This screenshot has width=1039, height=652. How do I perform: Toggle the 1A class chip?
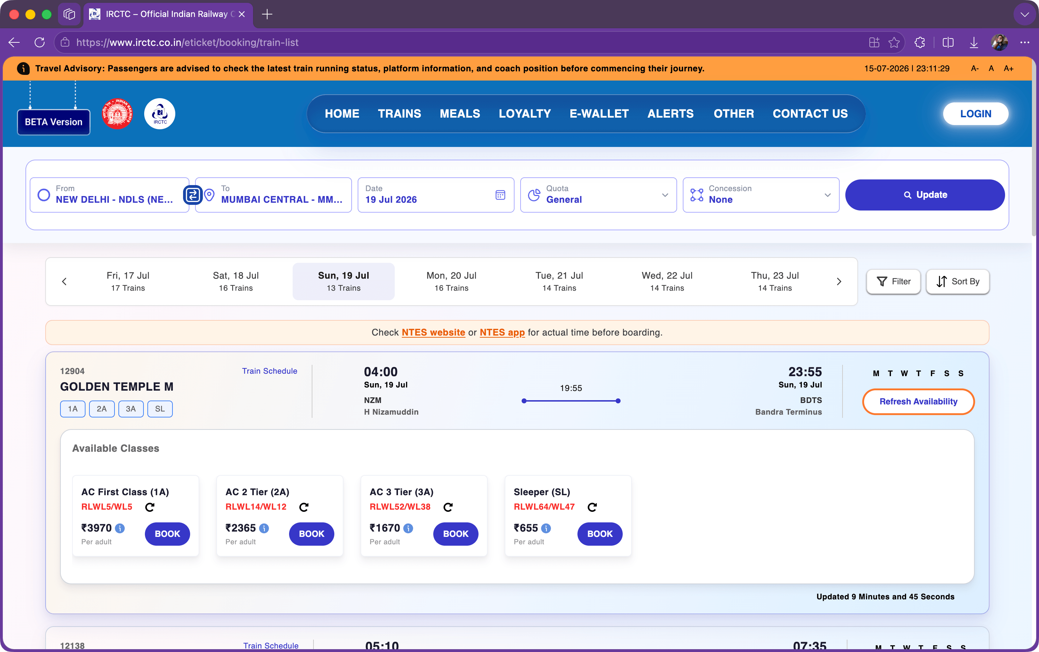click(x=73, y=409)
